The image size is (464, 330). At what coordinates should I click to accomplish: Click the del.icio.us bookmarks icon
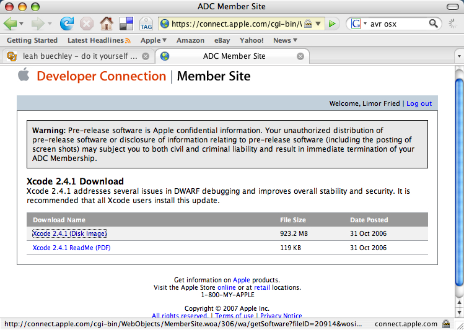click(x=126, y=24)
